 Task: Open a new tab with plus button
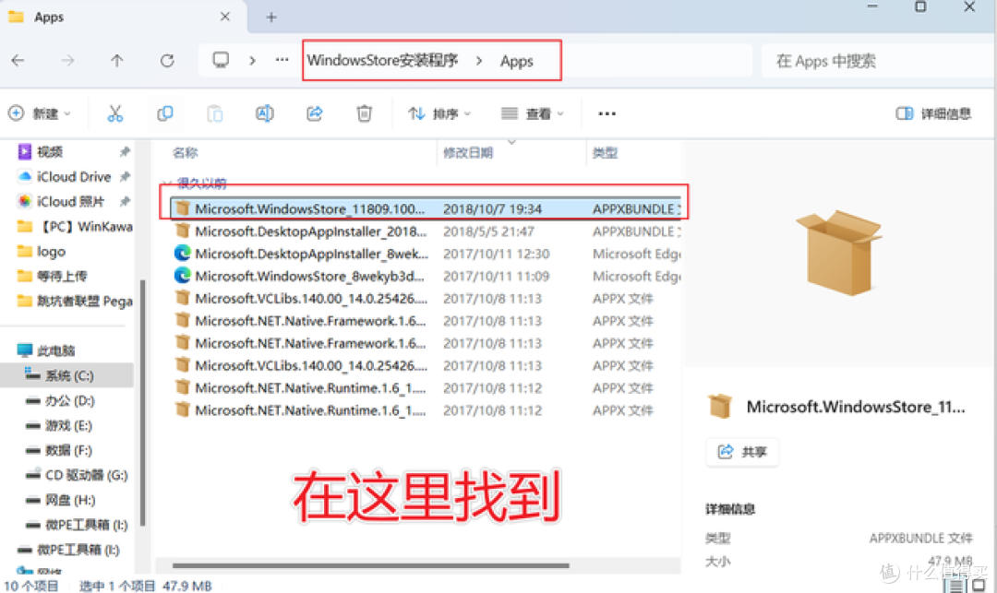tap(271, 18)
